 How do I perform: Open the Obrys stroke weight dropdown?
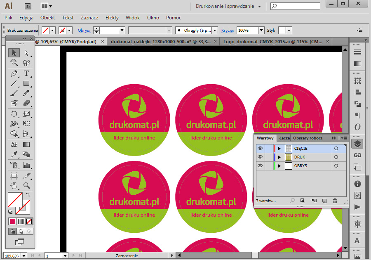(122, 30)
